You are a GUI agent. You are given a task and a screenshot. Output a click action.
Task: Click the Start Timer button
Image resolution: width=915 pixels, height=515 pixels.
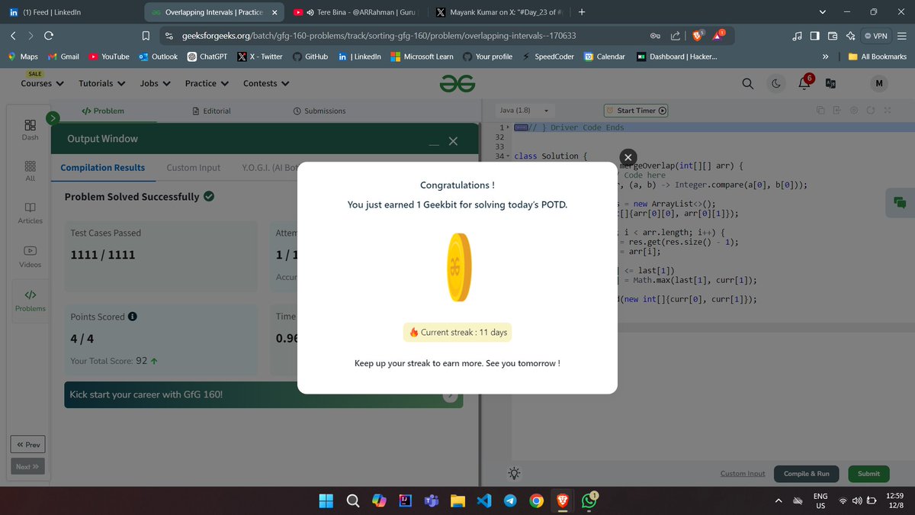636,111
